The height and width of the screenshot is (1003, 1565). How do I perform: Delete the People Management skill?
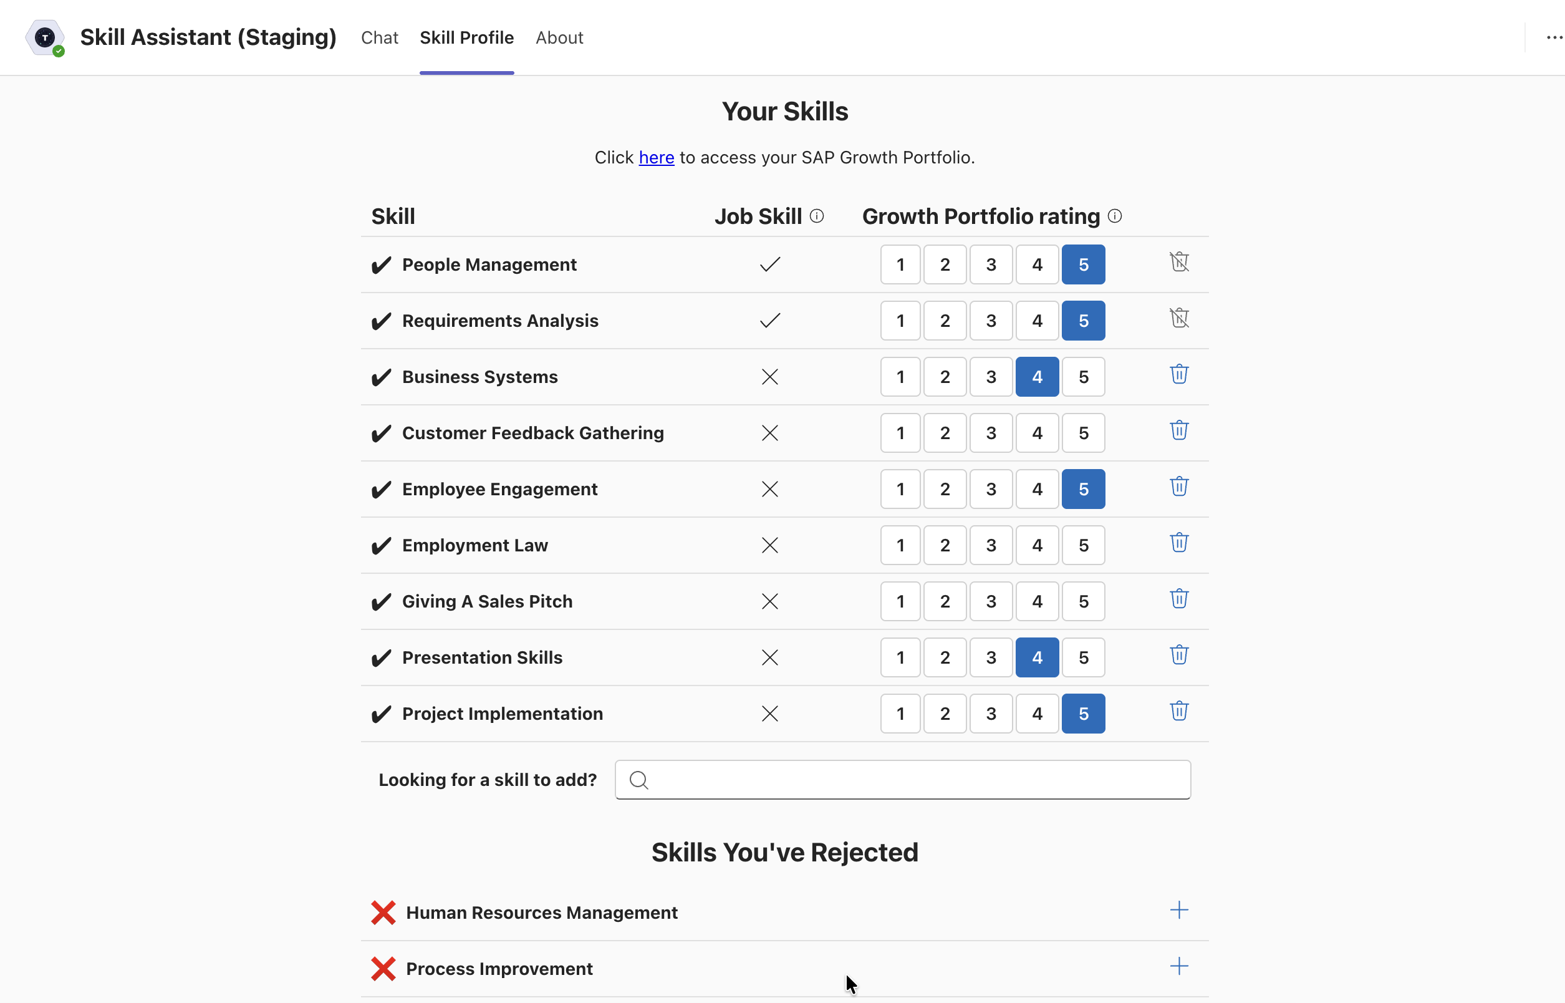(x=1180, y=263)
